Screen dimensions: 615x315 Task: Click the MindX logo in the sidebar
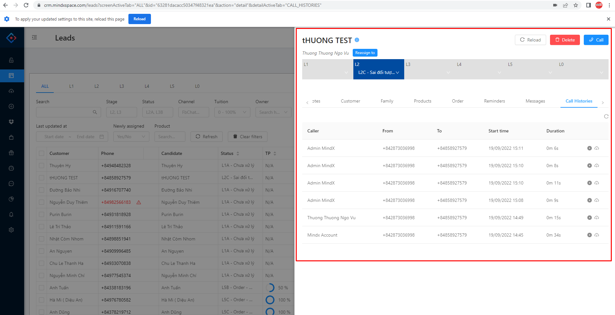click(12, 38)
